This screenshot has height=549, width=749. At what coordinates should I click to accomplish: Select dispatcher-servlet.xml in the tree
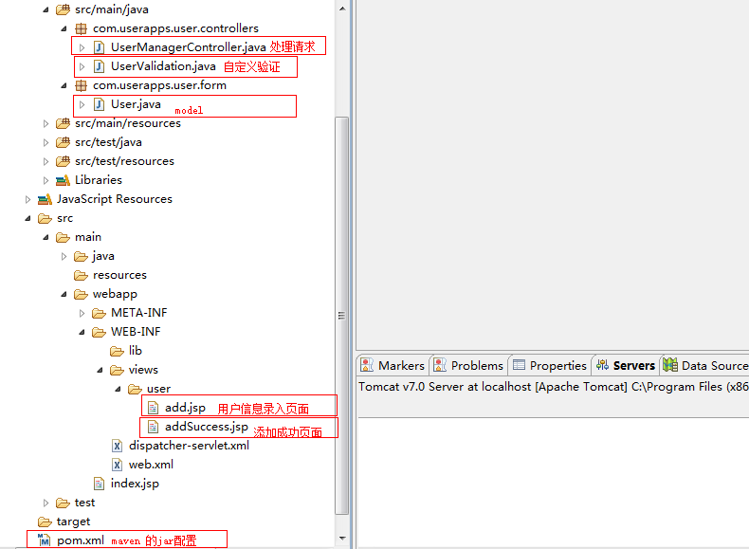click(189, 446)
